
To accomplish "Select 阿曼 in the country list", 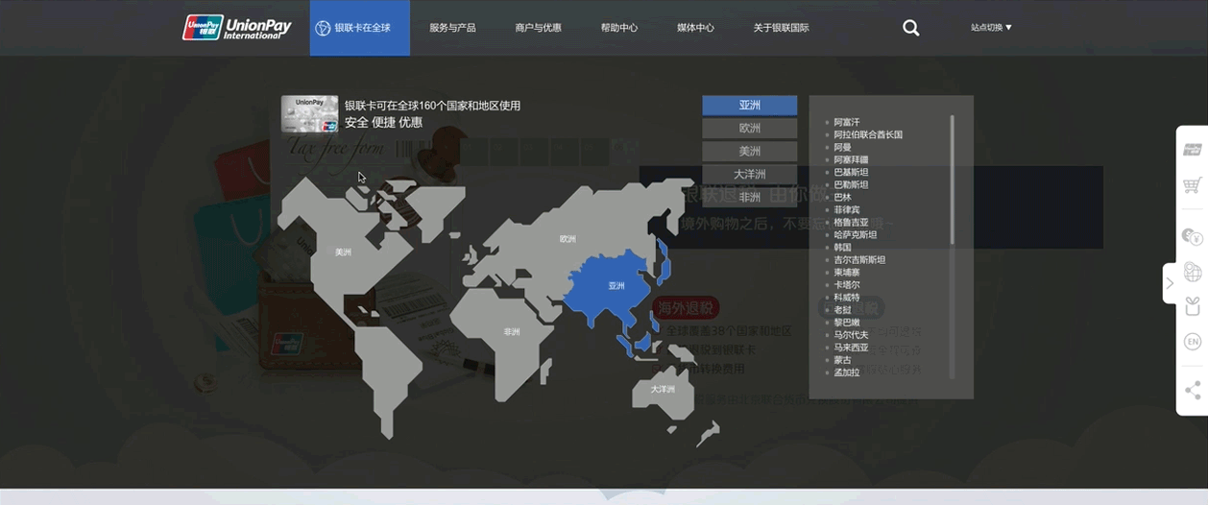I will 843,147.
